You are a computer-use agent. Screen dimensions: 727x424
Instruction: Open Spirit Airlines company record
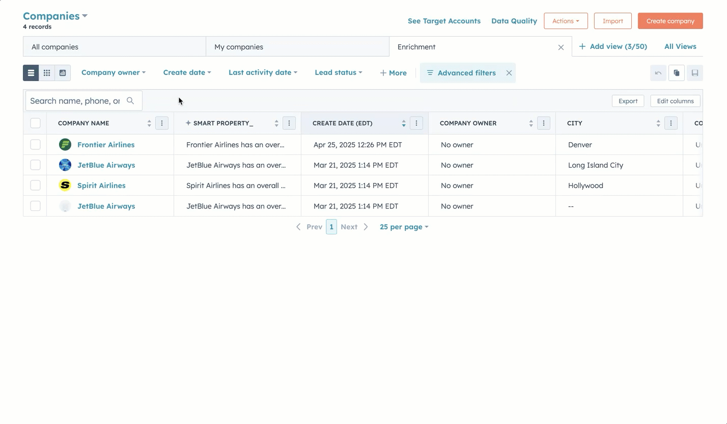[101, 185]
